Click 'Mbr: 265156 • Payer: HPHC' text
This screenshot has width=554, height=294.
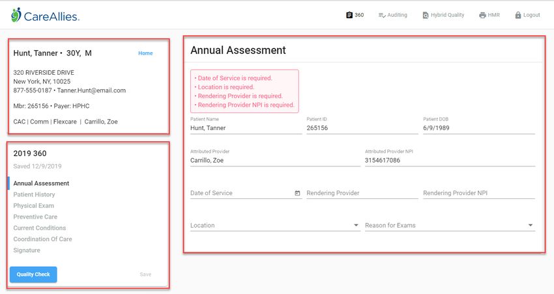51,106
